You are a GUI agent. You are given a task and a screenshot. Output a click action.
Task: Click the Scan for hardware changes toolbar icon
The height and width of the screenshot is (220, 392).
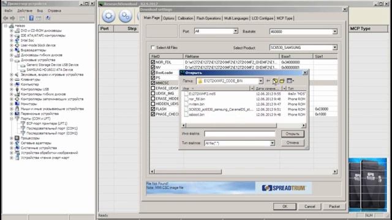[x=48, y=18]
